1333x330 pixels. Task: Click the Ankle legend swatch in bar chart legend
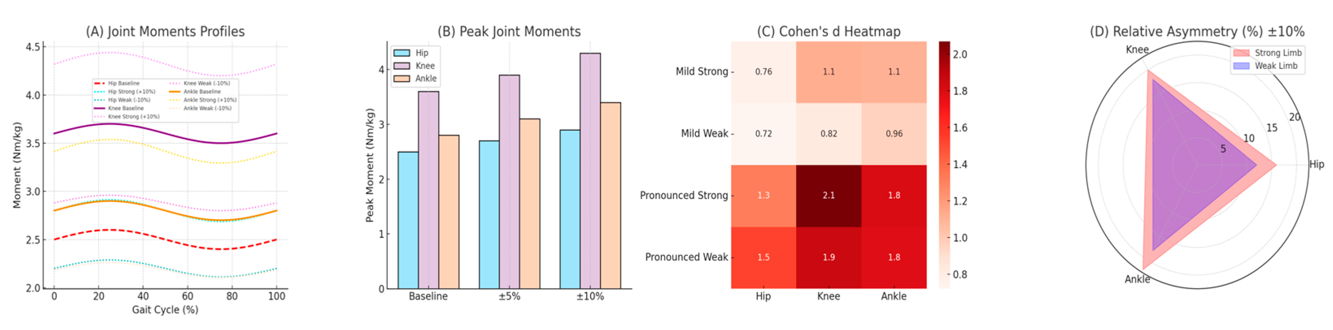coord(402,78)
